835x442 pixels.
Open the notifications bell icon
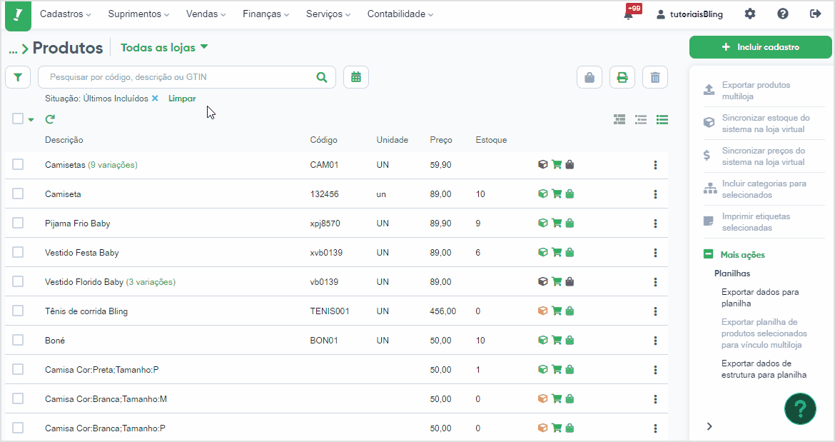(x=629, y=14)
